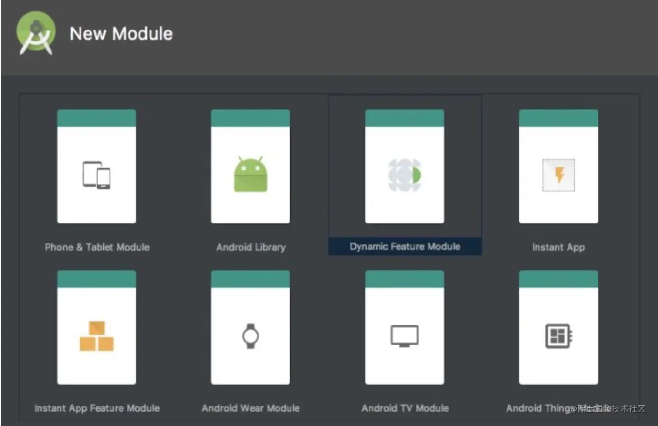Select the Phone & Tablet Module card icon
The width and height of the screenshot is (658, 426).
click(x=97, y=175)
